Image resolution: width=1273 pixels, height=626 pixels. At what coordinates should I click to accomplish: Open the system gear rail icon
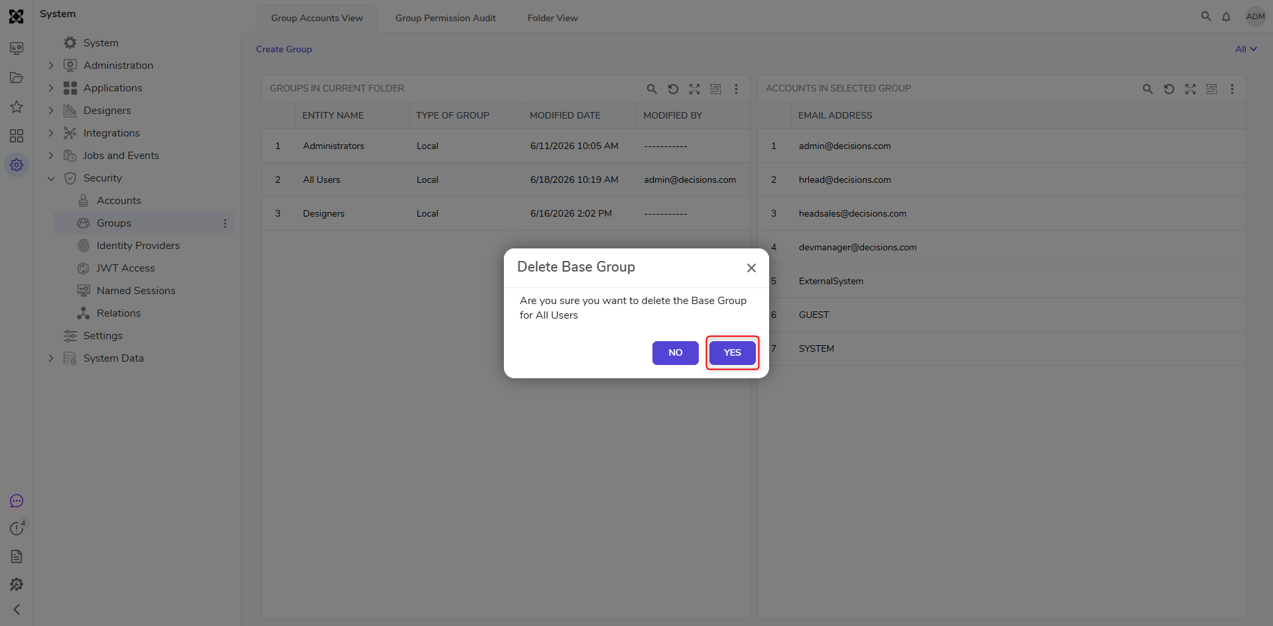pyautogui.click(x=17, y=165)
